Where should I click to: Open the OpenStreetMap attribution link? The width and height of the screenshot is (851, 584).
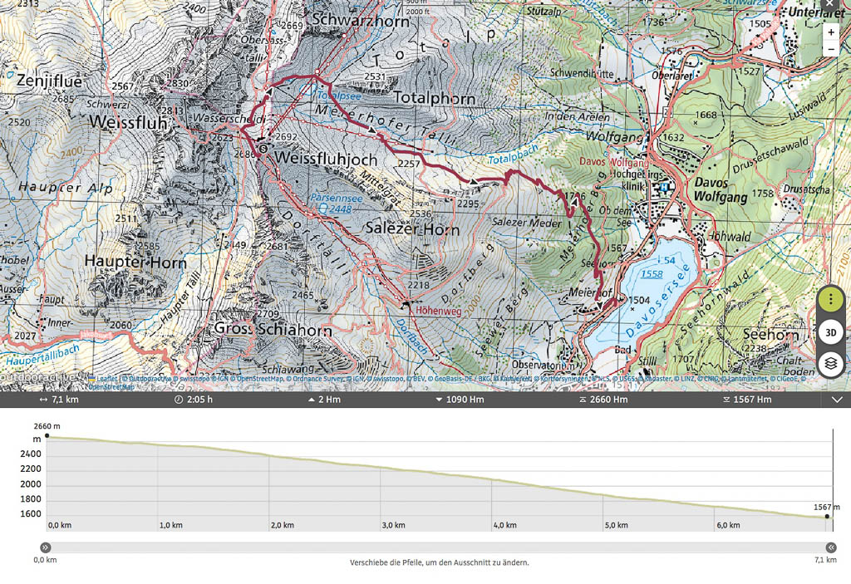[x=110, y=386]
